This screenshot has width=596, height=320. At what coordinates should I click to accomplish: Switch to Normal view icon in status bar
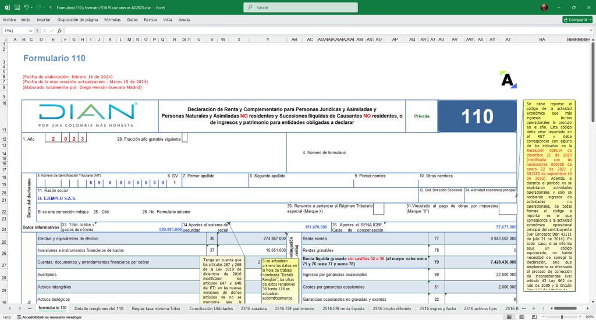pos(509,317)
